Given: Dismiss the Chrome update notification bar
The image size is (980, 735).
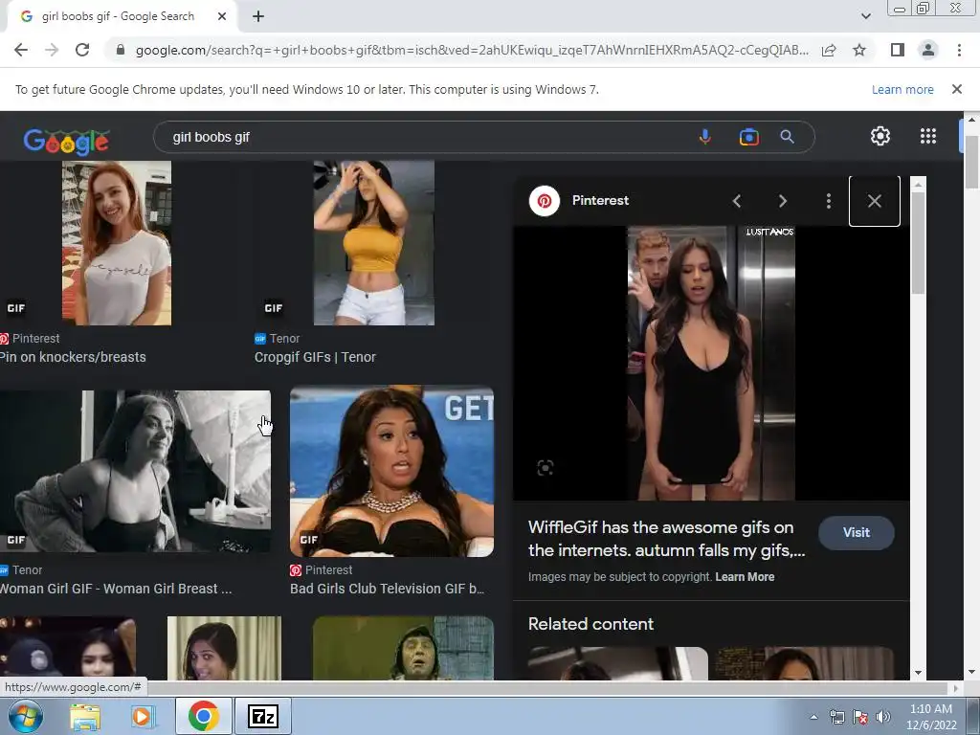Looking at the screenshot, I should 956,89.
